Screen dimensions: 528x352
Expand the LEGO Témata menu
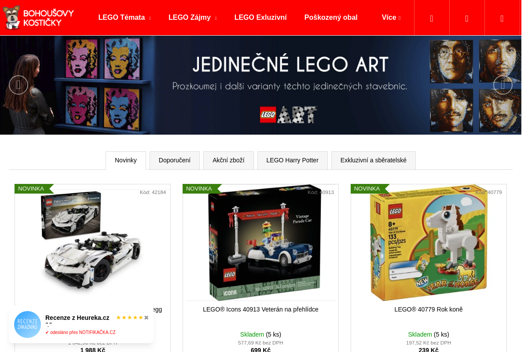pyautogui.click(x=125, y=18)
